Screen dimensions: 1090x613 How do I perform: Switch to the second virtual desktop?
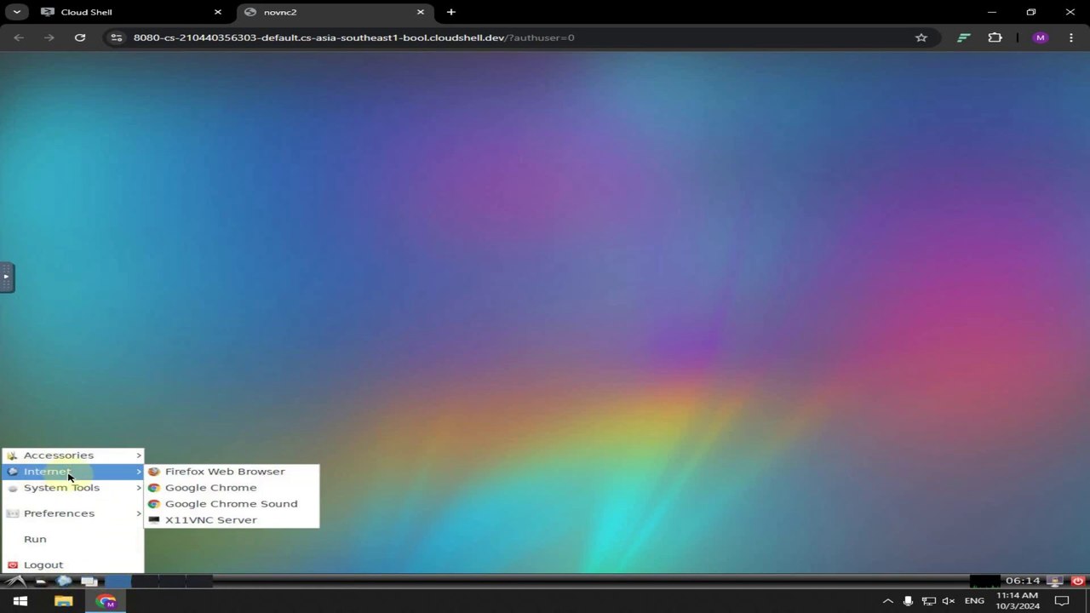(x=145, y=581)
